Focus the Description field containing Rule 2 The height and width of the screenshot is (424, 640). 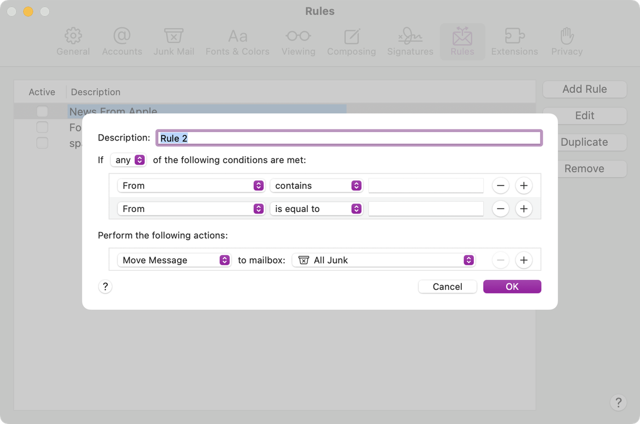(x=349, y=138)
